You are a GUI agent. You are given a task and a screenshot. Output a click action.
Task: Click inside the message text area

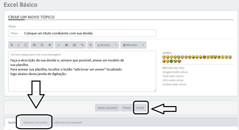click(82, 71)
